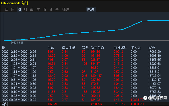Switch to the 备 tab
169x106 pixels.
tap(57, 9)
